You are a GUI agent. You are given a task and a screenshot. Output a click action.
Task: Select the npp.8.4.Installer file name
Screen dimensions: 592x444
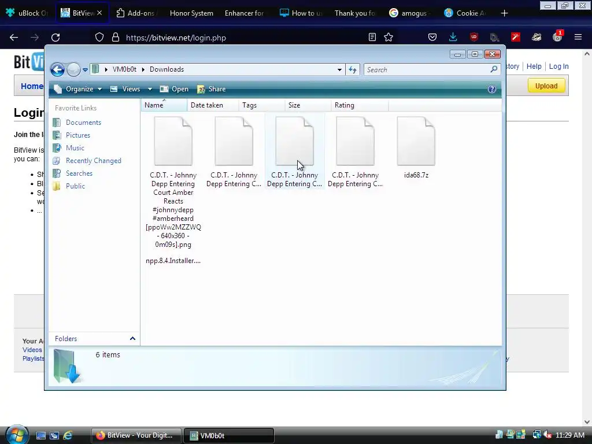pyautogui.click(x=173, y=261)
